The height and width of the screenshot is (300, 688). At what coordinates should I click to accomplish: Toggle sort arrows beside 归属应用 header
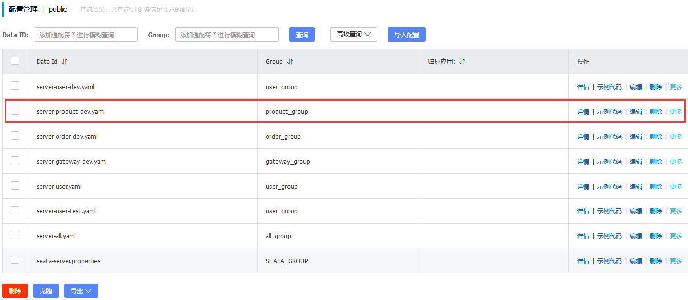point(462,62)
